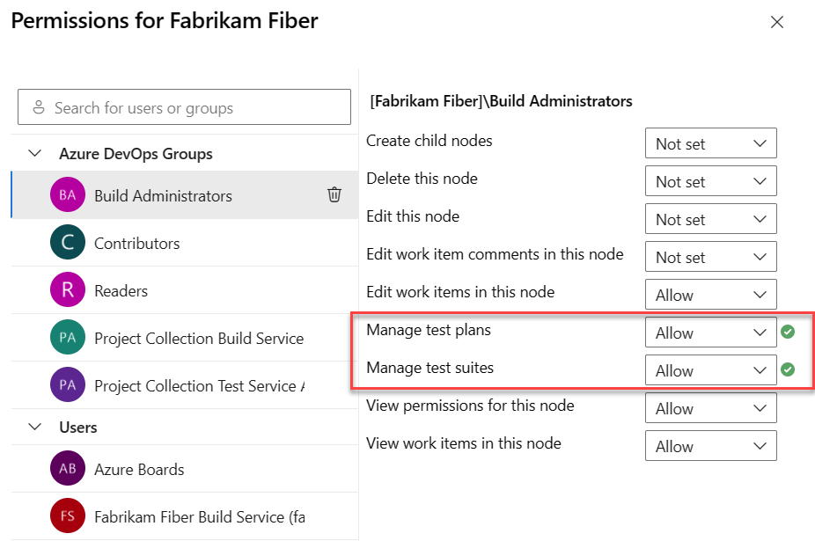Collapse the Azure DevOps Groups section
Viewport: 815px width, 541px height.
point(33,152)
